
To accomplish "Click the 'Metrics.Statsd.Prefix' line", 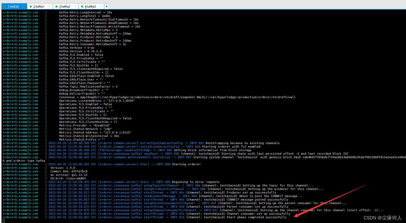I will [82, 140].
